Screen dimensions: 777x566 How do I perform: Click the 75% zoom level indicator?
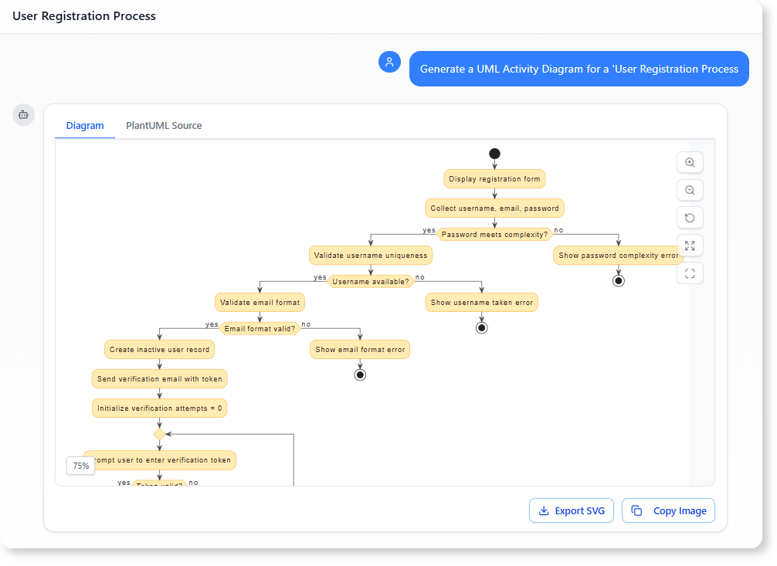pyautogui.click(x=80, y=466)
